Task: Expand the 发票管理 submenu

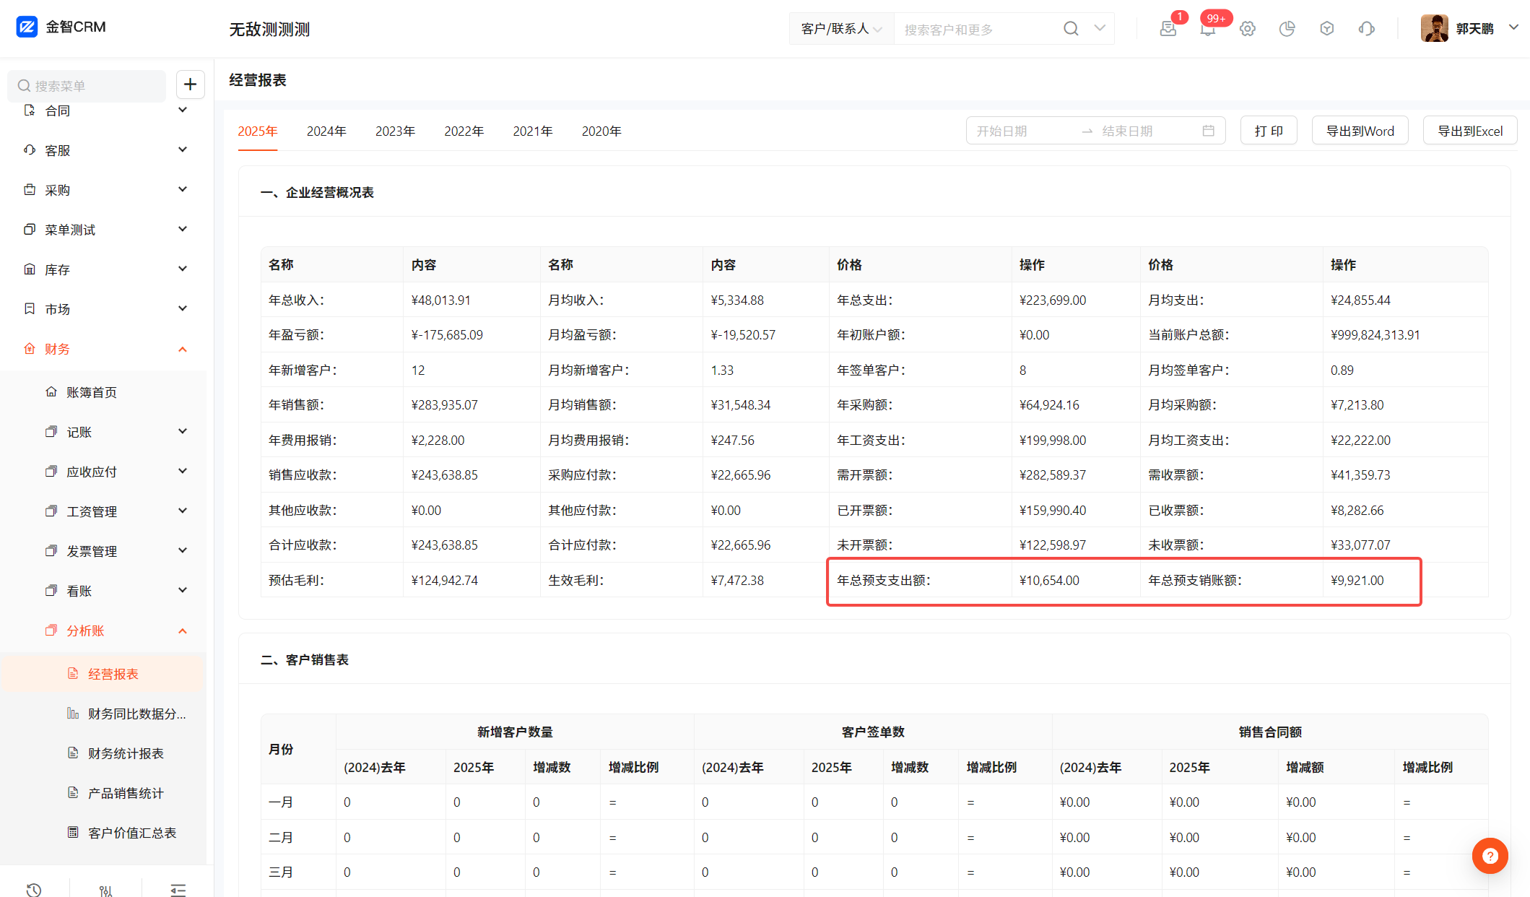Action: pyautogui.click(x=183, y=551)
